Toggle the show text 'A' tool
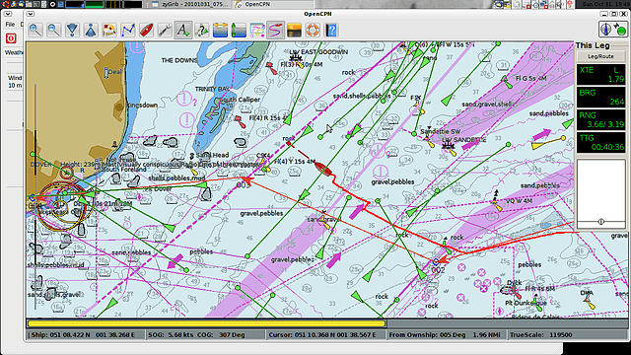This screenshot has height=355, width=631. coord(183,30)
